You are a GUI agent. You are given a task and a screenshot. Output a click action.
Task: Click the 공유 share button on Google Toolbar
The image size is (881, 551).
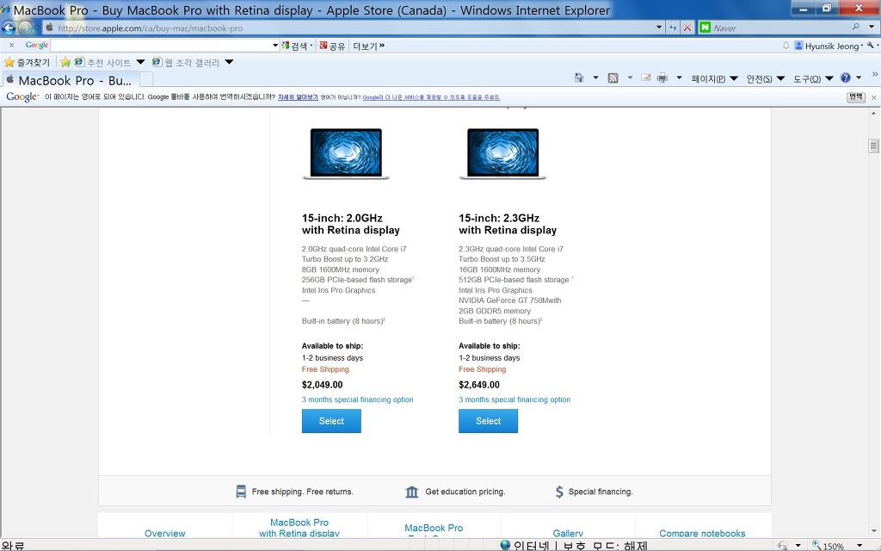coord(332,46)
